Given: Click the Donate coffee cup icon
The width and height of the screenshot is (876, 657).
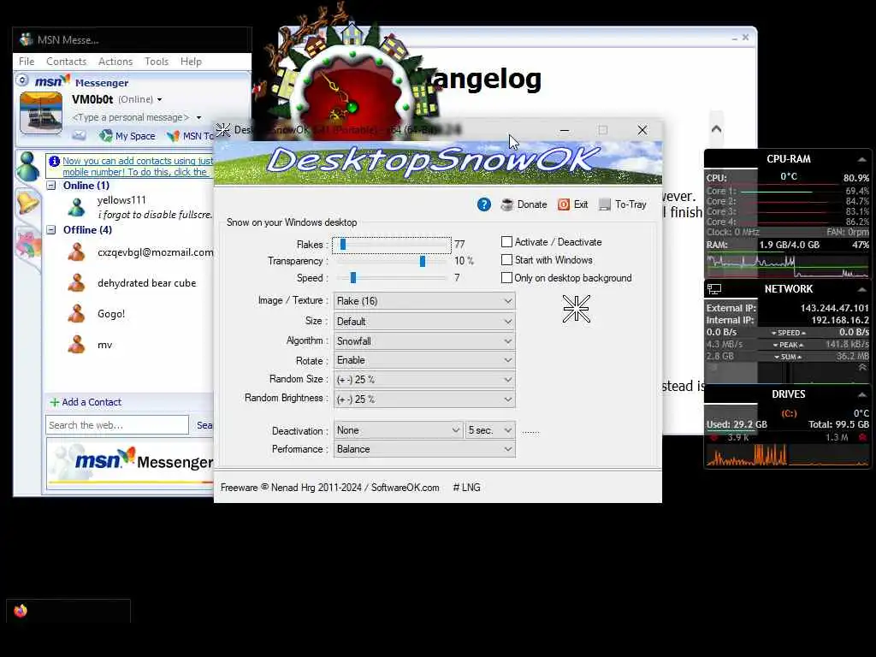Looking at the screenshot, I should pyautogui.click(x=506, y=204).
